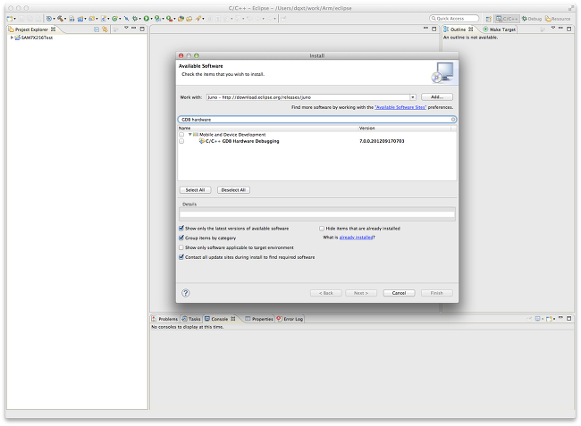The width and height of the screenshot is (581, 426).
Task: Switch to the Resource perspective
Action: (x=558, y=19)
